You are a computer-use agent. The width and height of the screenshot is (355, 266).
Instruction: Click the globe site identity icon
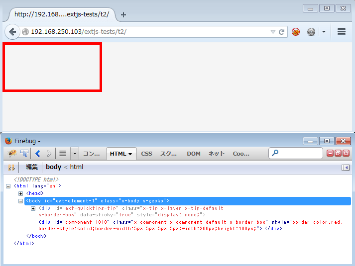[x=25, y=32]
